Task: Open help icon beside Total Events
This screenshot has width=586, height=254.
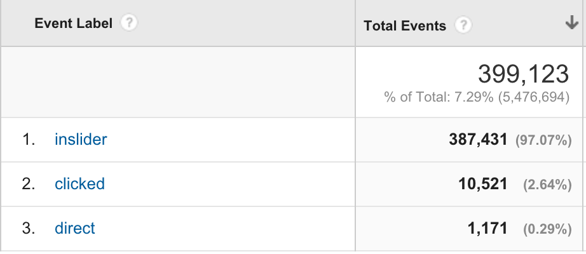Action: [463, 25]
